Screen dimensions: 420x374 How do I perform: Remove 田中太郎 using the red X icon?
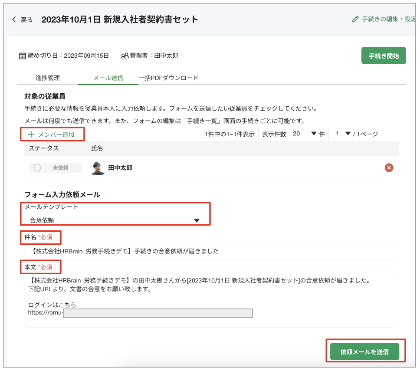point(389,167)
